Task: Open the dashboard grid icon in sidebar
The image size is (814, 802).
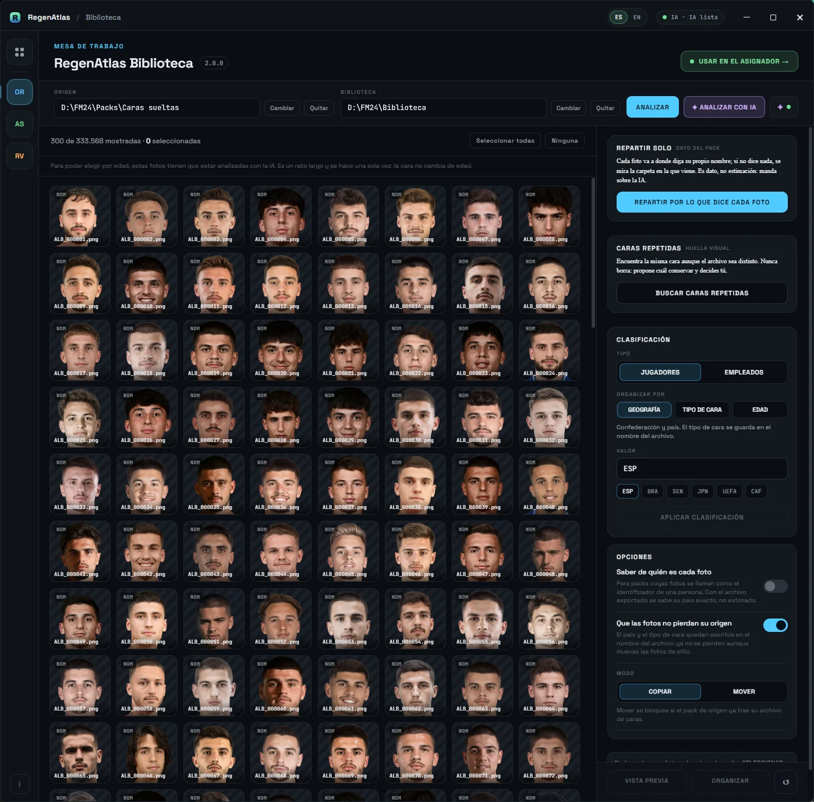Action: tap(19, 52)
